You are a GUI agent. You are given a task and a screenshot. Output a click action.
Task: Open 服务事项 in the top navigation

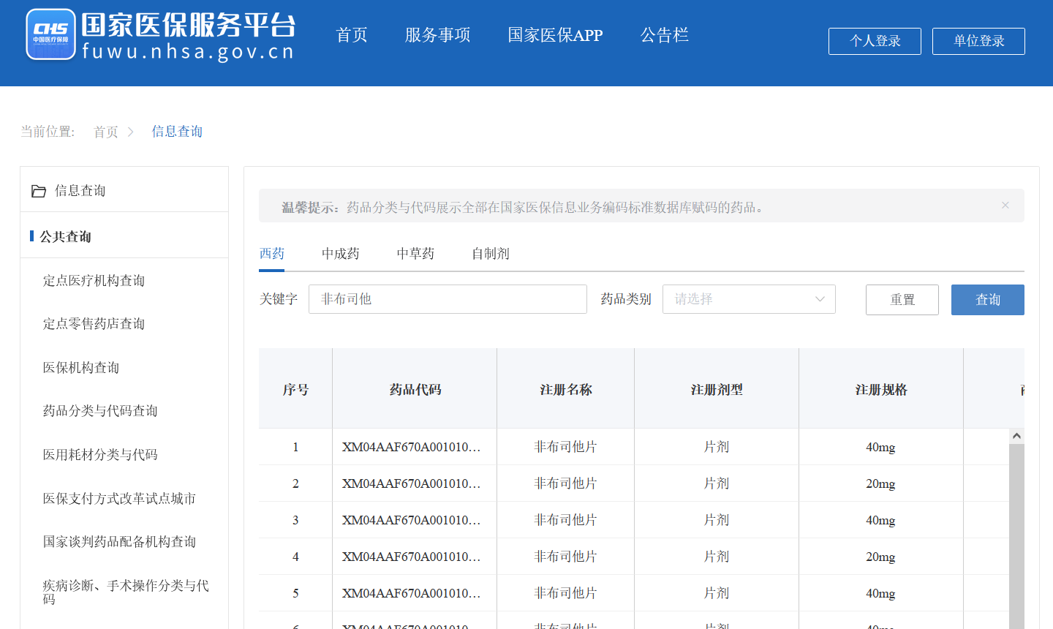pyautogui.click(x=437, y=35)
